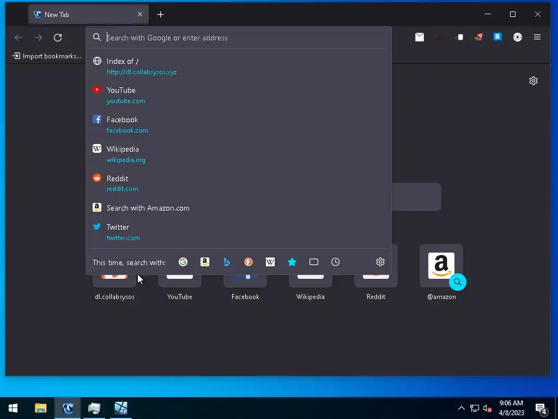
Task: Click the monitor app icon in taskbar
Action: [94, 408]
